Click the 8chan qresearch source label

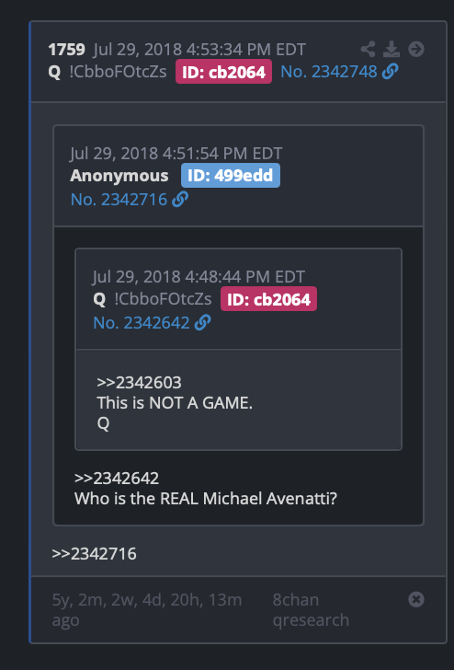(x=311, y=610)
